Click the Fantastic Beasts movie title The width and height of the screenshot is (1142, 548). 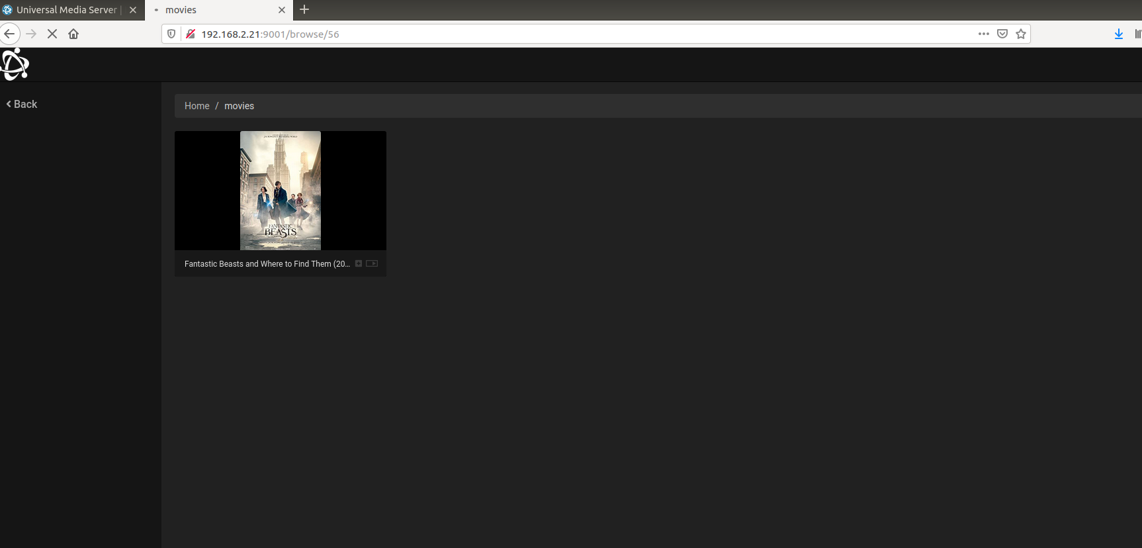[x=267, y=263]
